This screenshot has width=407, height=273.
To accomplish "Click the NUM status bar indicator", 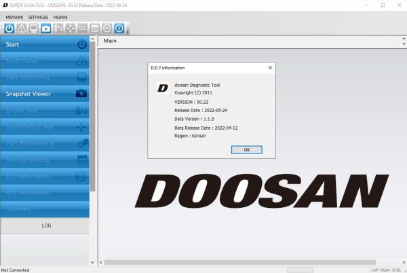I will (x=385, y=270).
